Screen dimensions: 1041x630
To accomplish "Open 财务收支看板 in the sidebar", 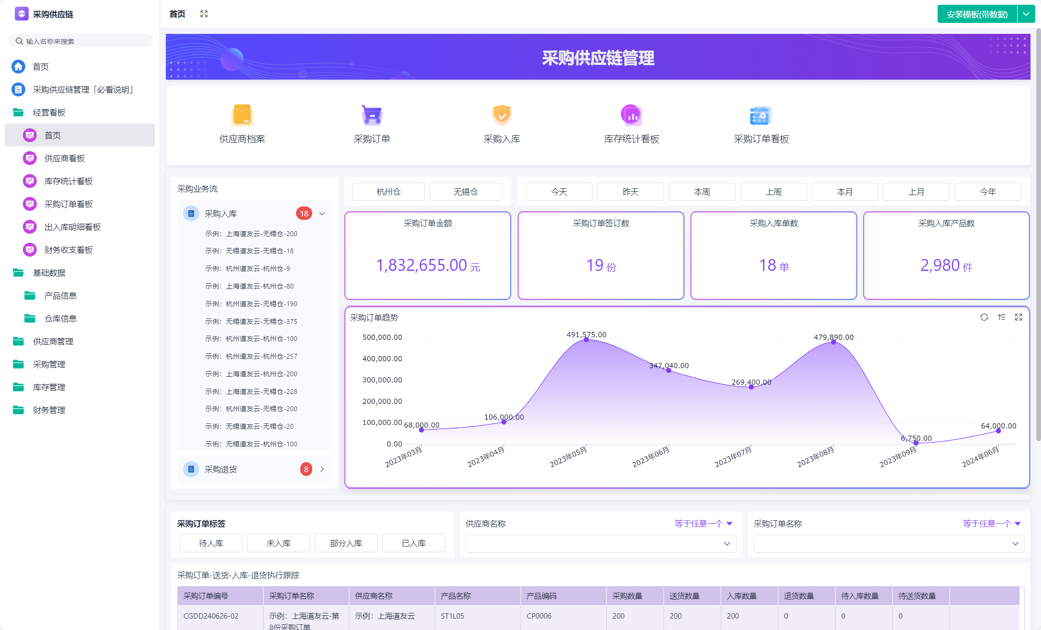I will pos(68,250).
